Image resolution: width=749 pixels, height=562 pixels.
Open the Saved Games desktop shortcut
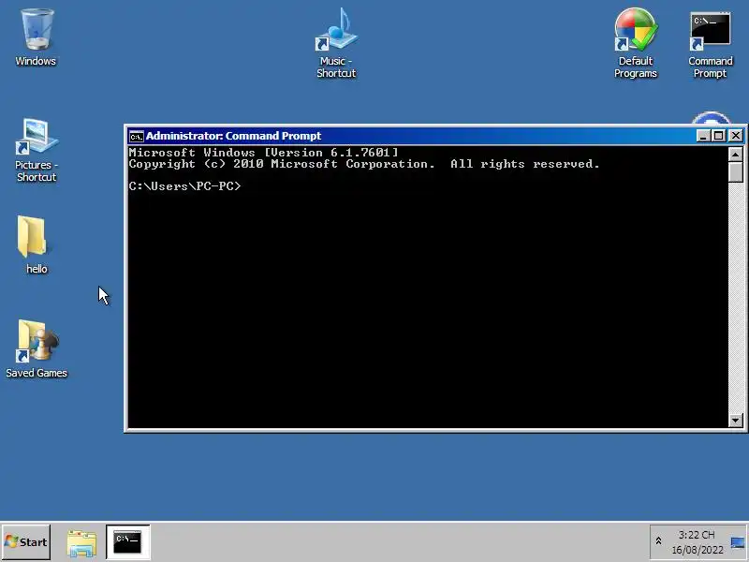pos(37,348)
